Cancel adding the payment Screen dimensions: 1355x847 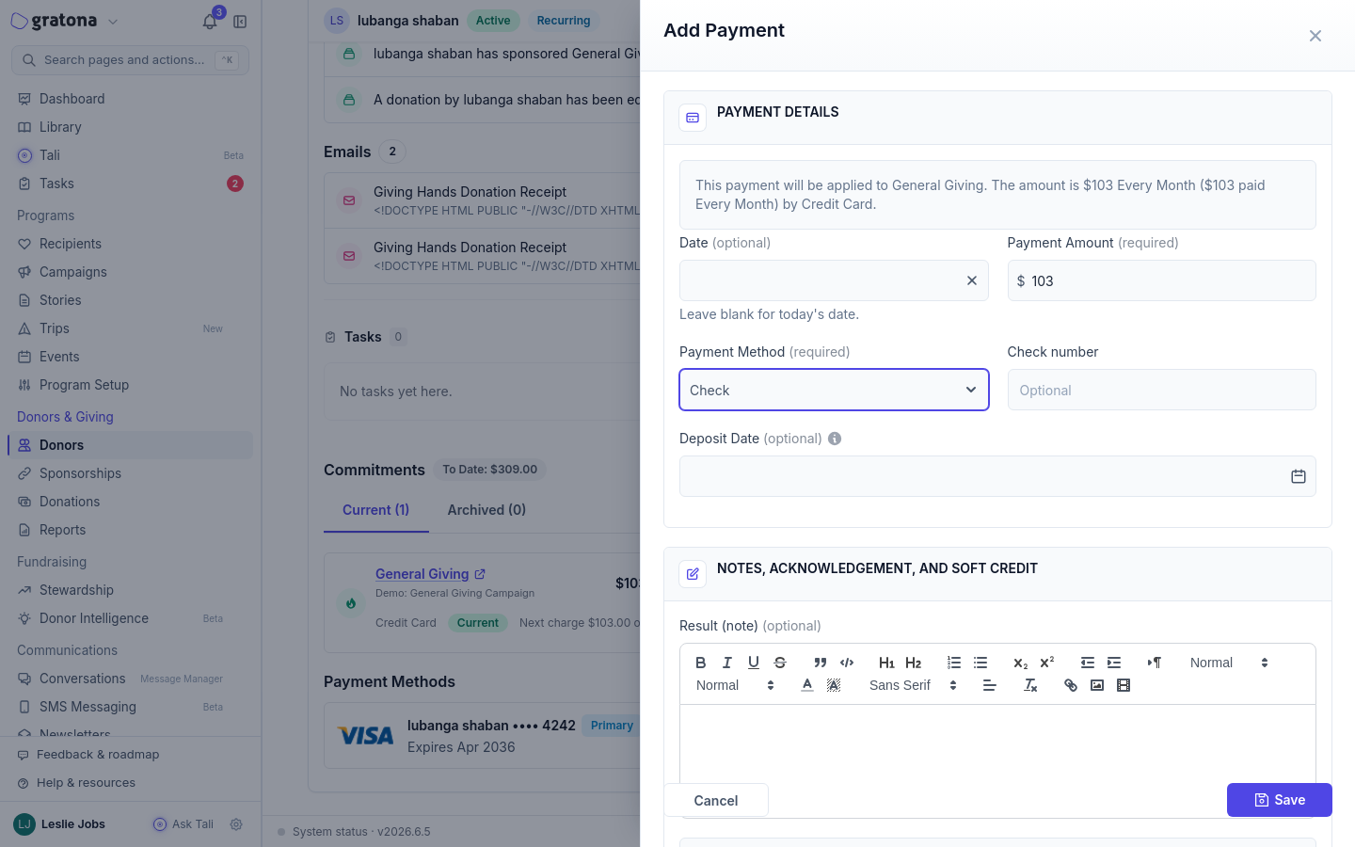pyautogui.click(x=716, y=800)
